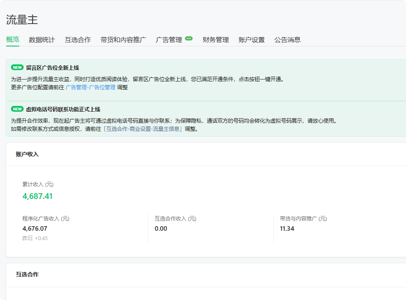Open the 广告管理 tab
The image size is (406, 300).
[x=169, y=40]
